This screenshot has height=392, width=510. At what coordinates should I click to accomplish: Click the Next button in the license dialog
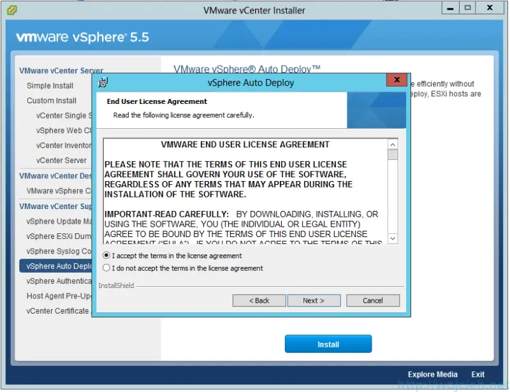(x=314, y=300)
